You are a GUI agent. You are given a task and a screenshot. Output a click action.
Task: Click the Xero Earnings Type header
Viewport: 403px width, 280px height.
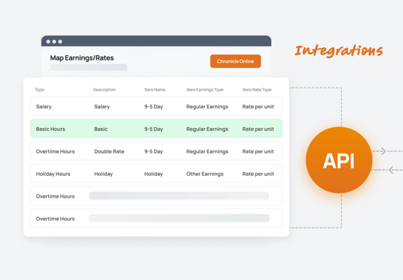pyautogui.click(x=205, y=89)
